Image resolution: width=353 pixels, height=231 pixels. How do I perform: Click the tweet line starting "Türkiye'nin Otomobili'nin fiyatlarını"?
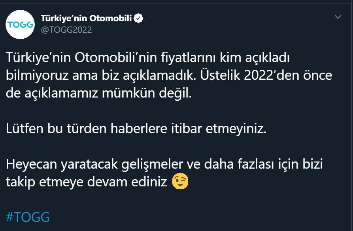pos(148,58)
